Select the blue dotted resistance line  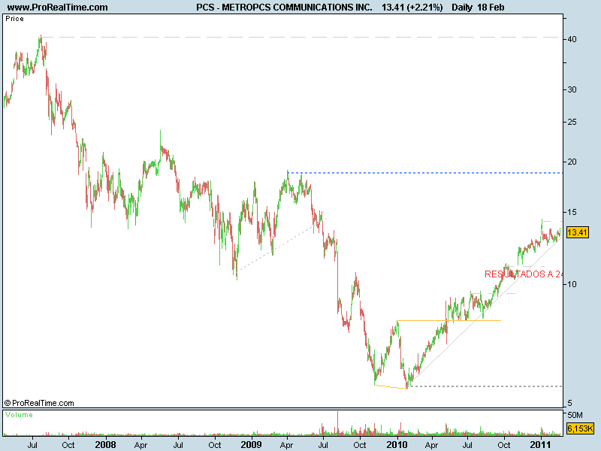coord(424,173)
